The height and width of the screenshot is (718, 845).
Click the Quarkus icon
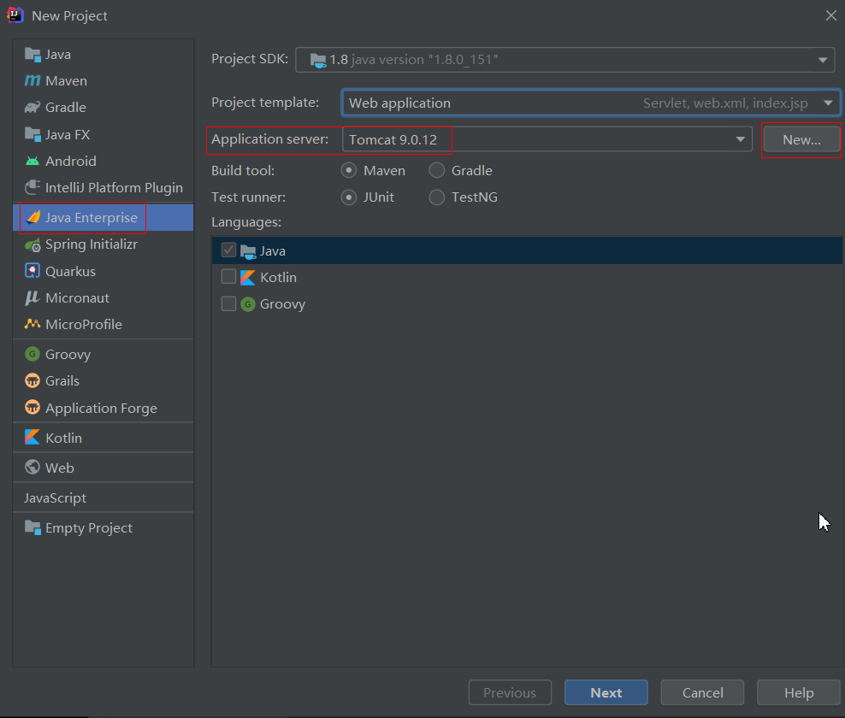[32, 271]
